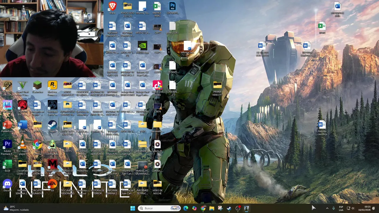Launch the EA app shortcut
Image resolution: width=379 pixels, height=213 pixels.
tap(52, 186)
